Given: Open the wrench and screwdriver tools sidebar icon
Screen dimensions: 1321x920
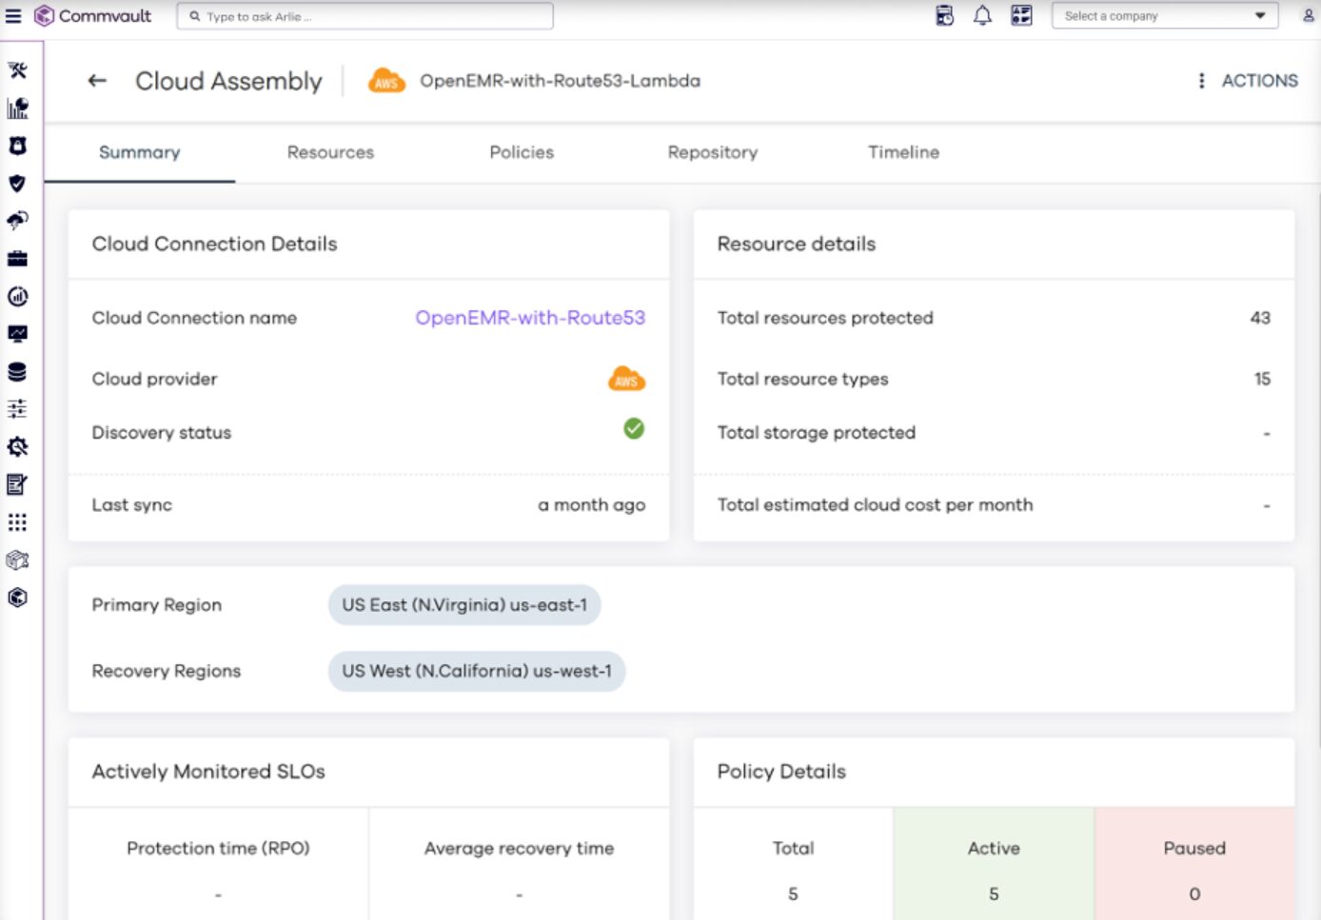Looking at the screenshot, I should click(x=17, y=70).
